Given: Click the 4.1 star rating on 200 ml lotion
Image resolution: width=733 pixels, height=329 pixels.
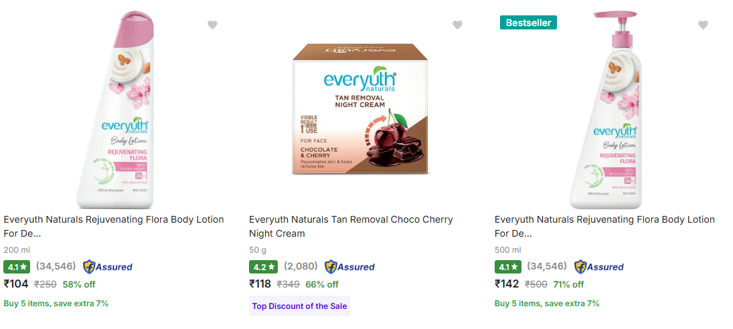Looking at the screenshot, I should pyautogui.click(x=17, y=267).
